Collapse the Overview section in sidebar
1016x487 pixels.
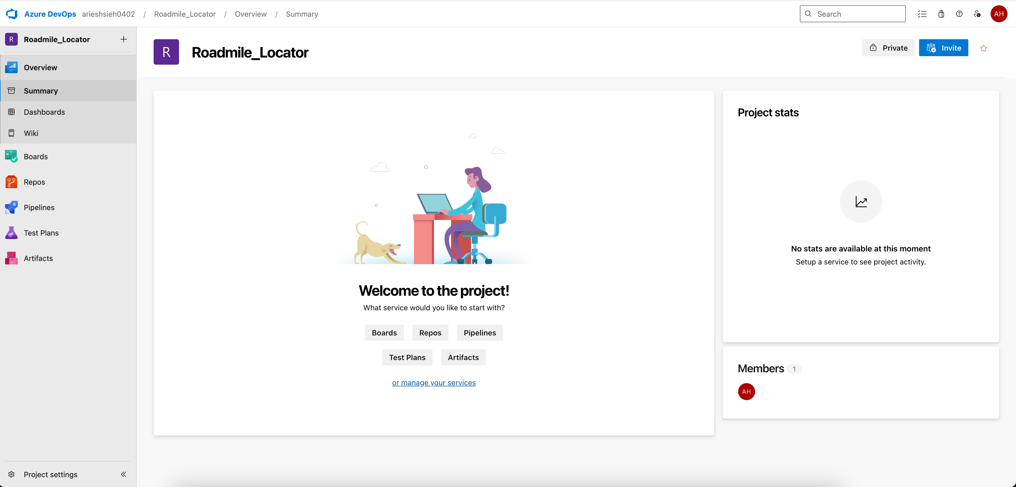pyautogui.click(x=40, y=68)
